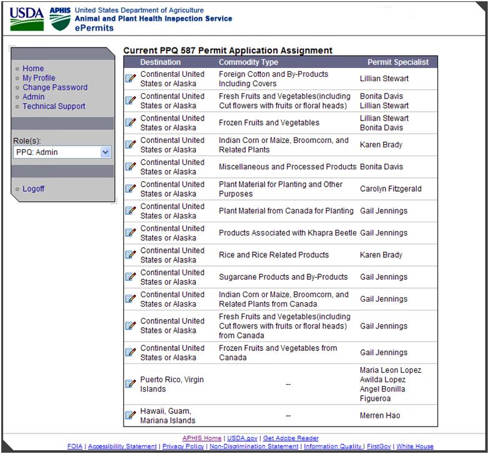This screenshot has width=489, height=454.
Task: Edit Rice and Rice Related Products row
Action: 131,255
